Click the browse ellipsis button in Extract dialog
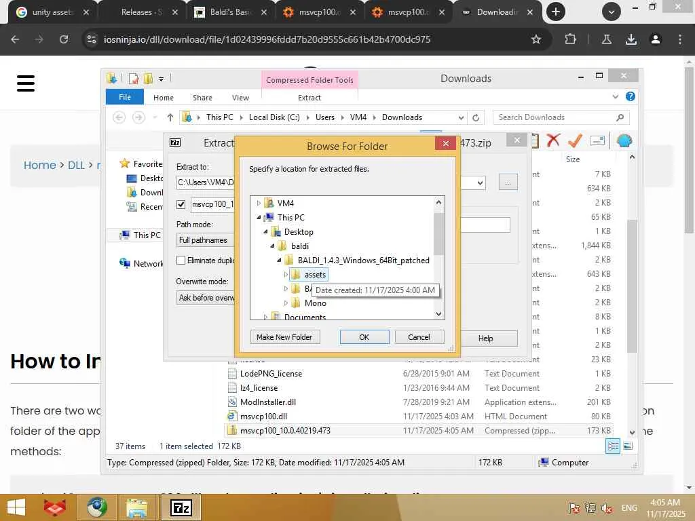Screen dimensions: 695x521 [508, 182]
